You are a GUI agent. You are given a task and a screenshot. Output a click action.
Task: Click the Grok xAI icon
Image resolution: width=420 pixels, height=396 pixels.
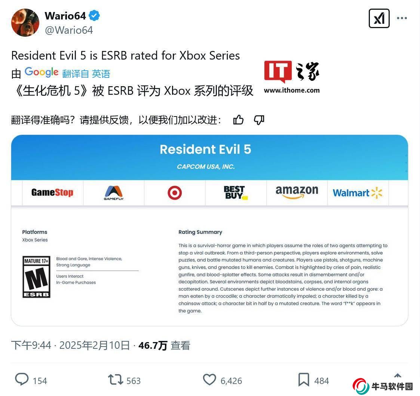[379, 18]
